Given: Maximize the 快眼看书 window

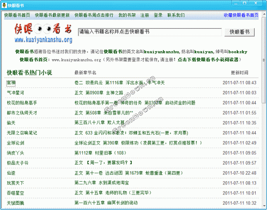Looking at the screenshot, I should (245, 3).
